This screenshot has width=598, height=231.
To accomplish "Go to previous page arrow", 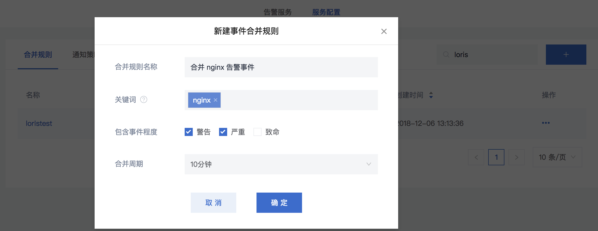I will (x=476, y=157).
